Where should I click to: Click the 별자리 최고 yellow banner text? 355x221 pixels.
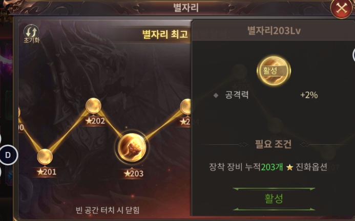165,34
